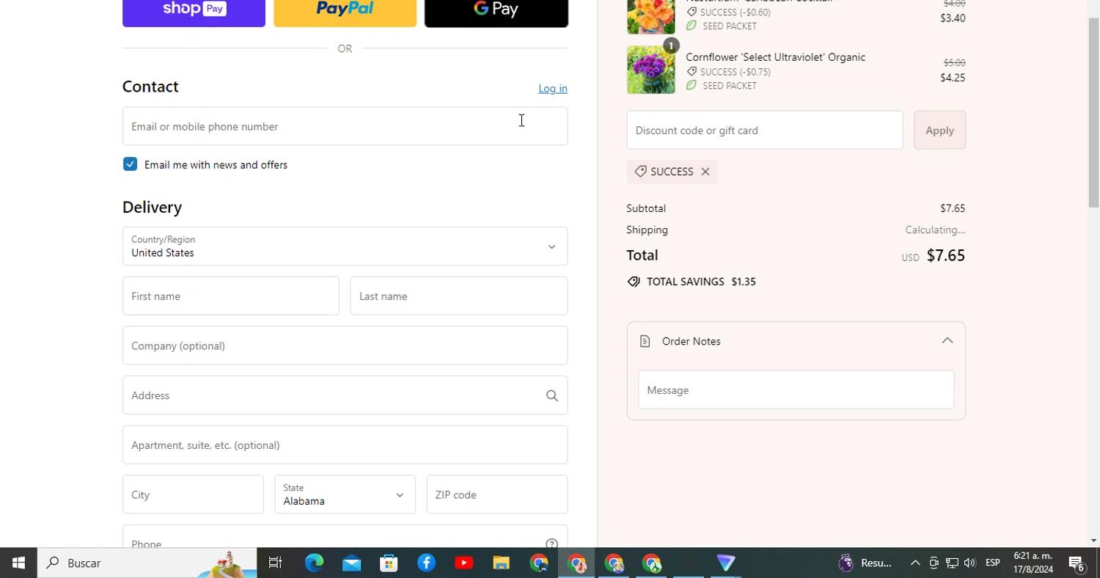Open Microsoft Store from taskbar
This screenshot has width=1100, height=578.
pos(389,563)
